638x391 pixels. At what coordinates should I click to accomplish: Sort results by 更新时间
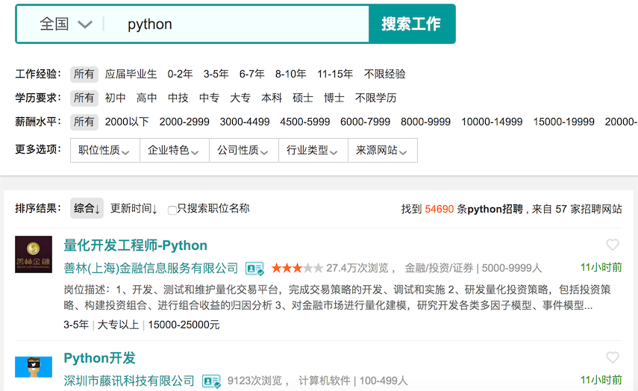[134, 209]
